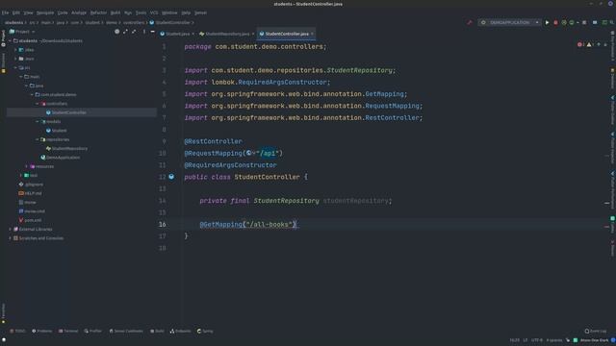Click the search everywhere magnifier icon

pos(612,23)
